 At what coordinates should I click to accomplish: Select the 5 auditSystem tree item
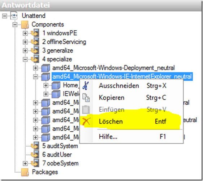[x=60, y=146]
